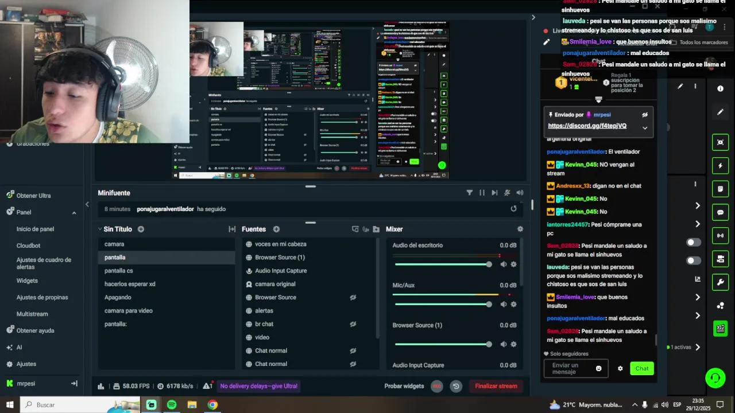
Task: Click the Minifuente volume speaker icon
Action: pyautogui.click(x=520, y=193)
